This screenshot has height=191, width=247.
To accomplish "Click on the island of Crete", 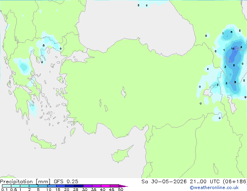I will 43,142.
